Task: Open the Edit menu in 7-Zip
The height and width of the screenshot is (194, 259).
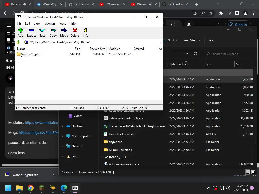Action: (27, 23)
